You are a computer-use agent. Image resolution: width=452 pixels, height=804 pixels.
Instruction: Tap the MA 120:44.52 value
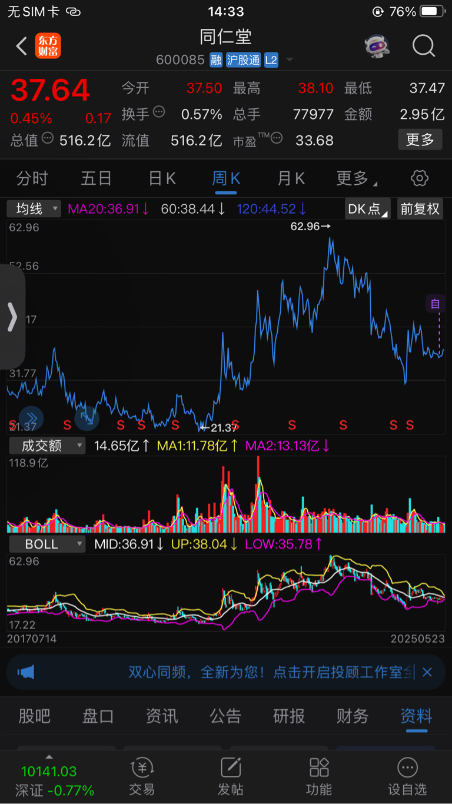tap(272, 208)
